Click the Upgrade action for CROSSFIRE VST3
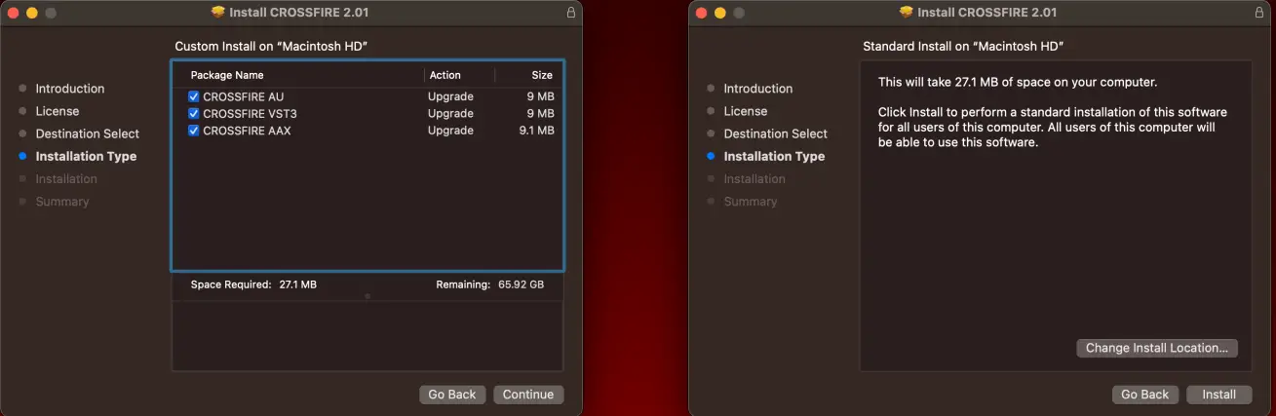 click(450, 113)
